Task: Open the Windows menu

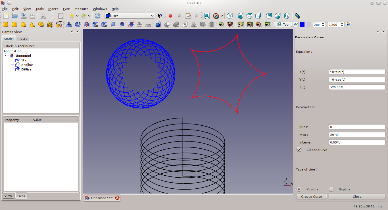Action: click(100, 9)
